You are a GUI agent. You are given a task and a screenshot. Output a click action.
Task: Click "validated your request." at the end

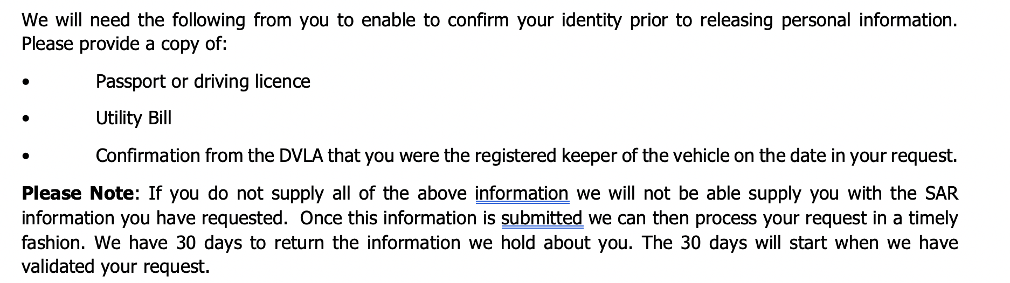[115, 266]
